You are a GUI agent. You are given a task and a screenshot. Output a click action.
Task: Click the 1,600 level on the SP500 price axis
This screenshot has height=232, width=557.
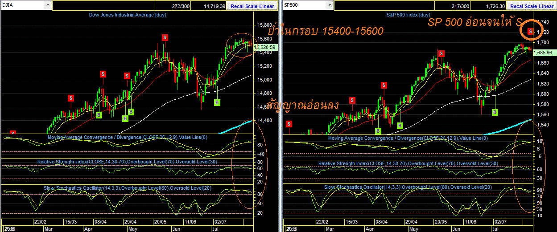coord(543,94)
